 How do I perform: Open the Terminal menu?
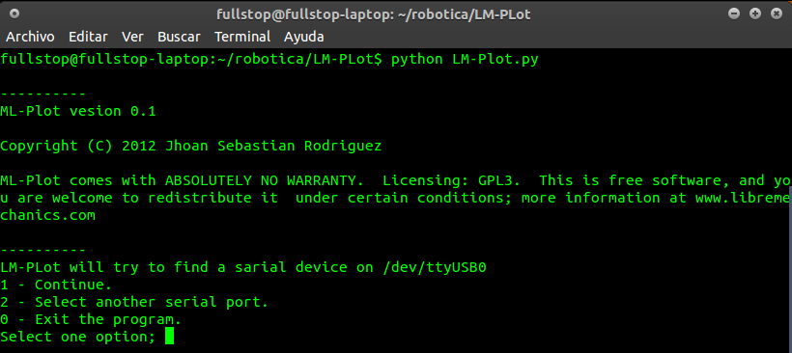click(242, 37)
